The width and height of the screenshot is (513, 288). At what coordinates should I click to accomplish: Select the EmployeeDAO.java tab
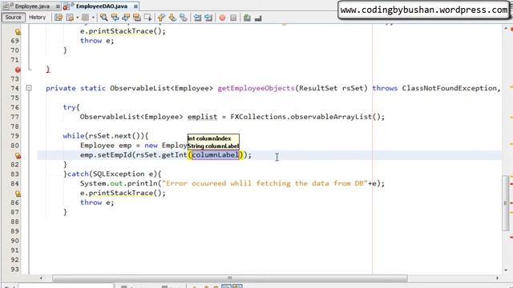click(x=102, y=6)
